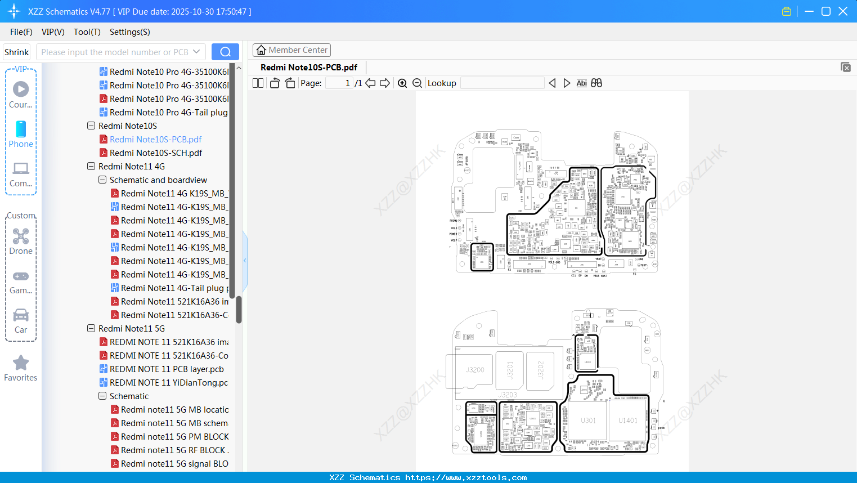Viewport: 857px width, 483px height.
Task: Collapse the Redmi Note11 4G tree node
Action: 91,166
